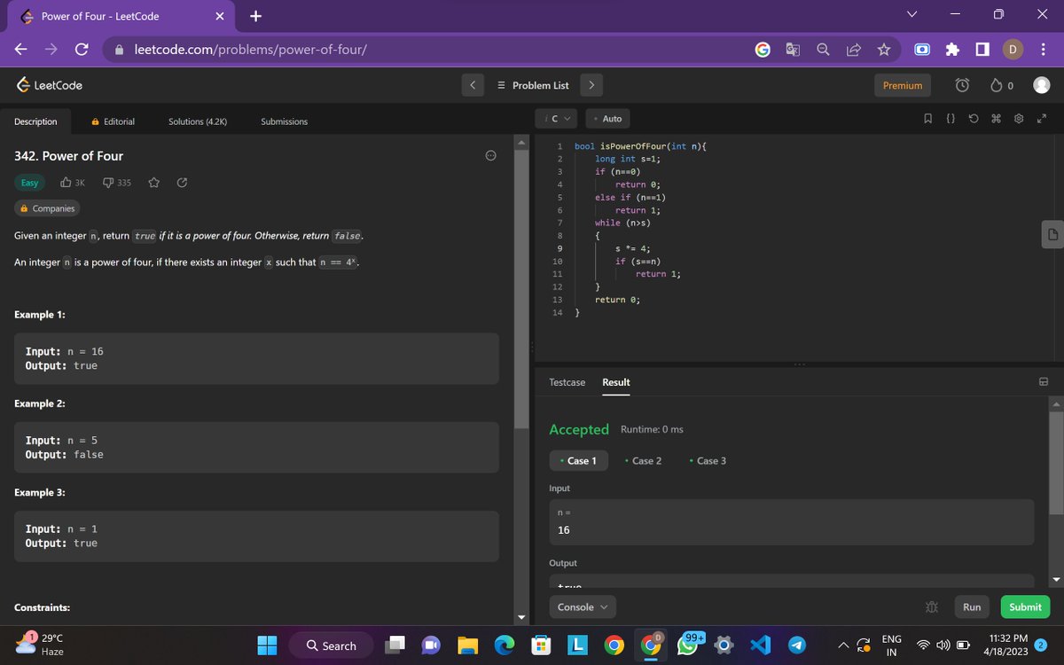
Task: Click the Easy difficulty tag
Action: click(x=30, y=183)
